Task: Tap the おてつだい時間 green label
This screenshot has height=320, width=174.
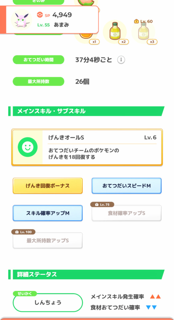Action: click(x=38, y=60)
